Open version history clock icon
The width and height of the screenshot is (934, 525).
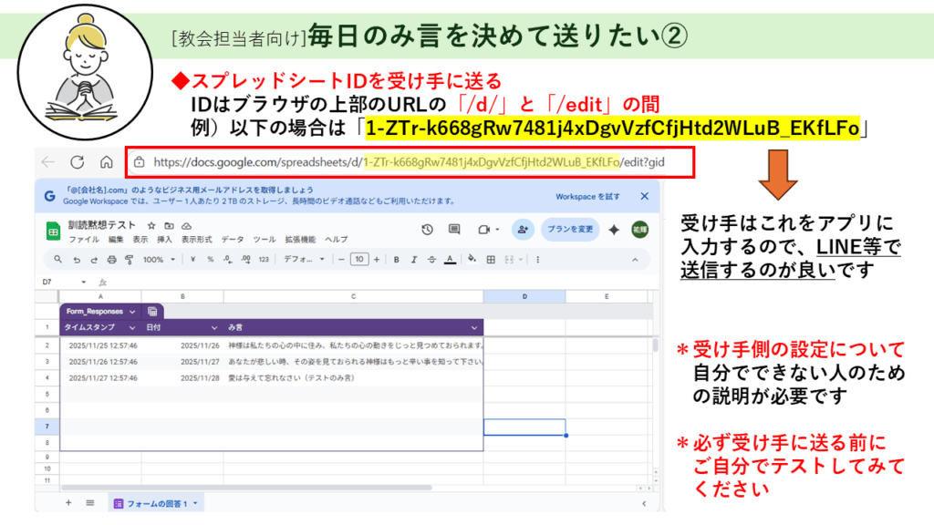(427, 230)
